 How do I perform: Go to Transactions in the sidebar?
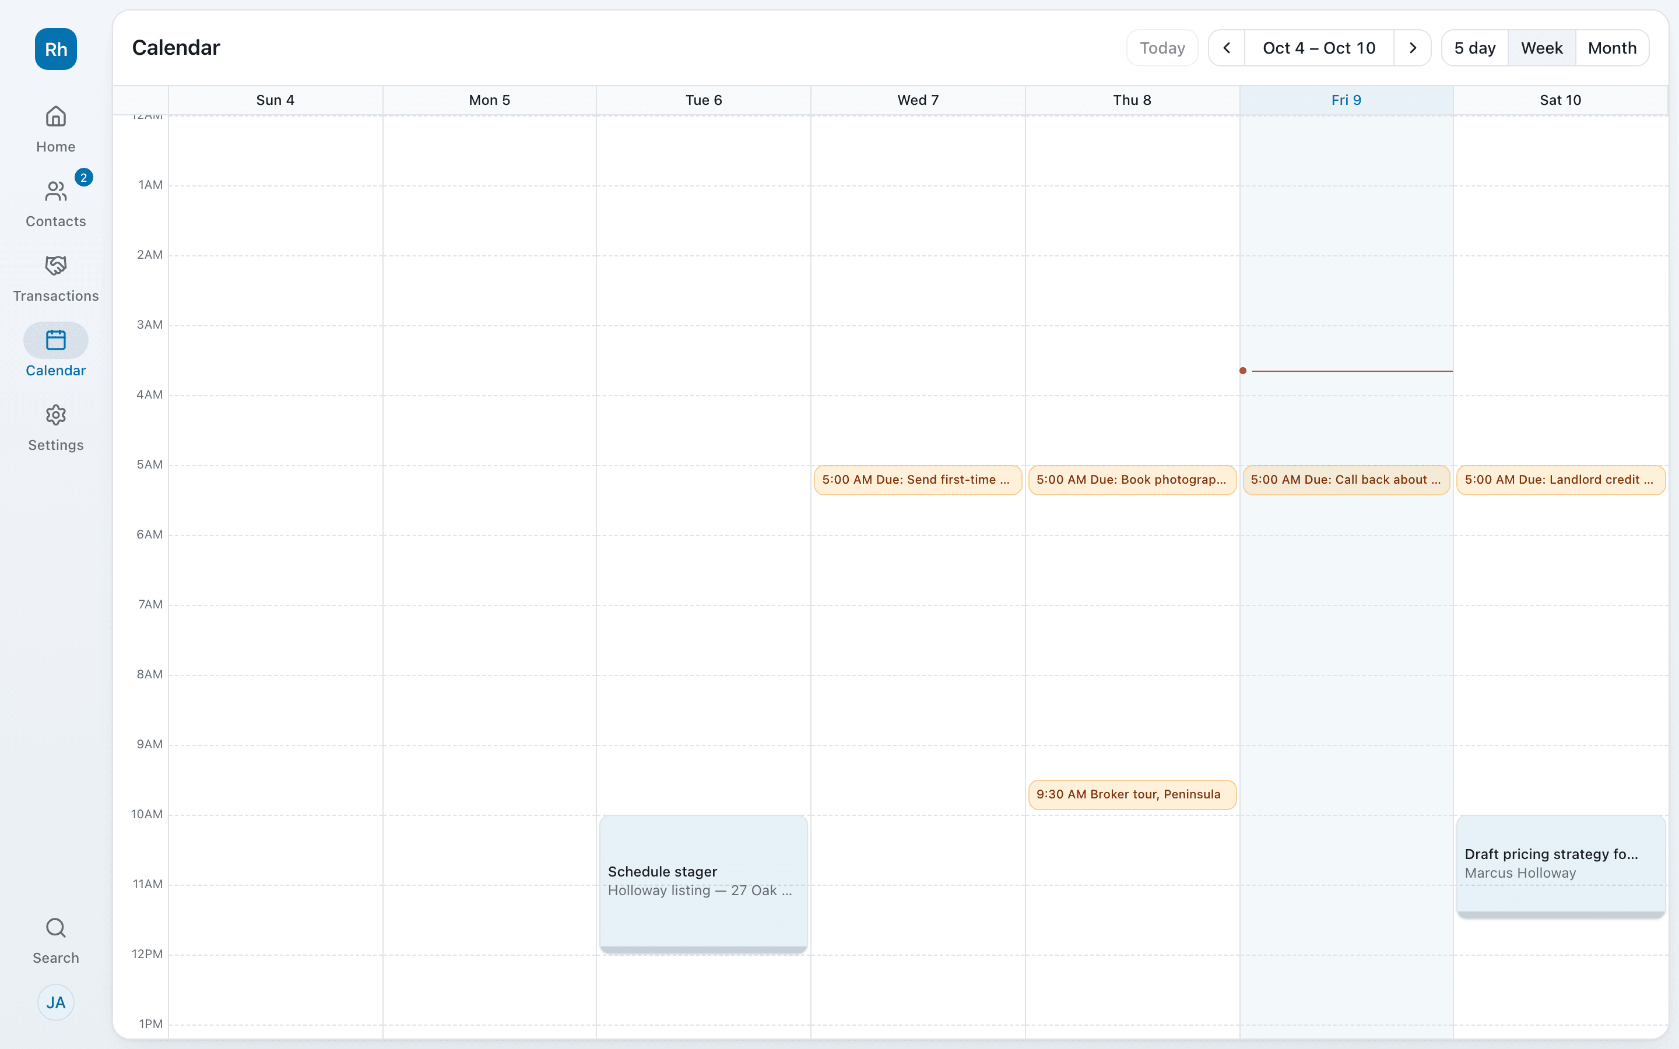(55, 278)
